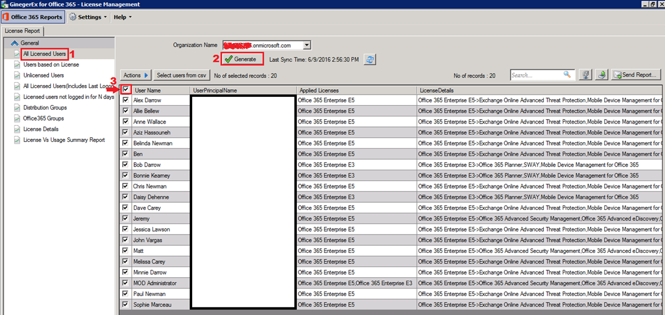Click the Generate button

[242, 59]
